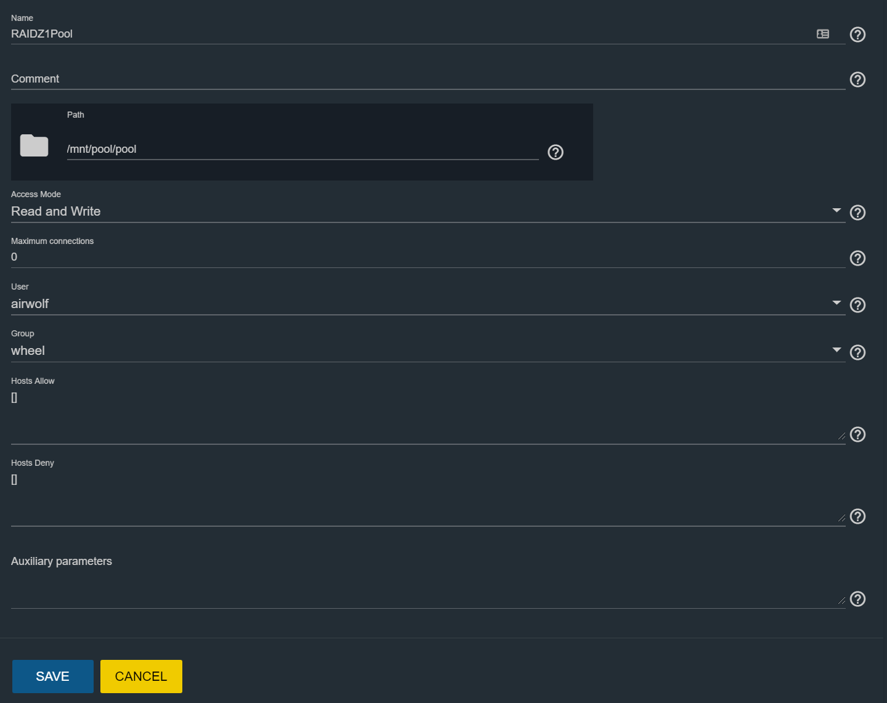Show help for Comment field
Viewport: 887px width, 703px height.
click(x=857, y=79)
